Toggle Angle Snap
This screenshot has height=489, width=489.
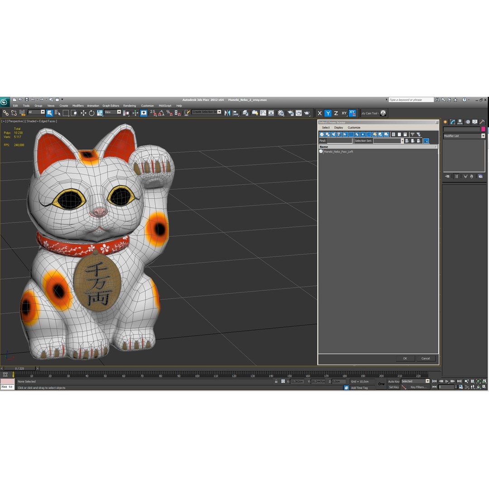point(161,113)
